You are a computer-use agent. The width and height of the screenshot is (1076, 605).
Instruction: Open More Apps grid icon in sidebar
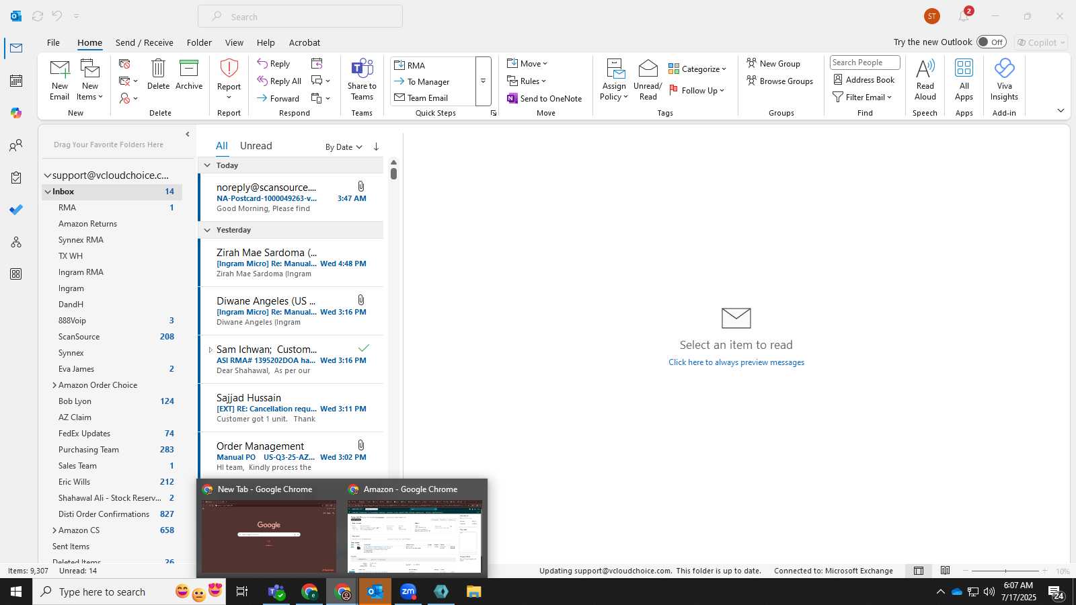16,274
